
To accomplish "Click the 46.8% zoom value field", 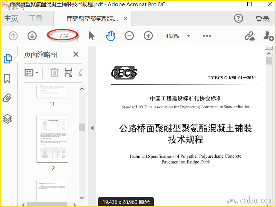I will (x=172, y=36).
